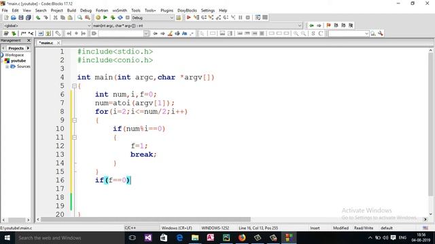The image size is (435, 244).
Task: Close the Management panel
Action: (x=29, y=41)
